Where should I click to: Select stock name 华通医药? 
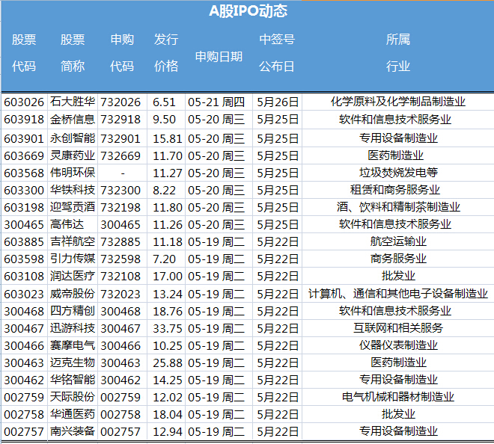[73, 414]
